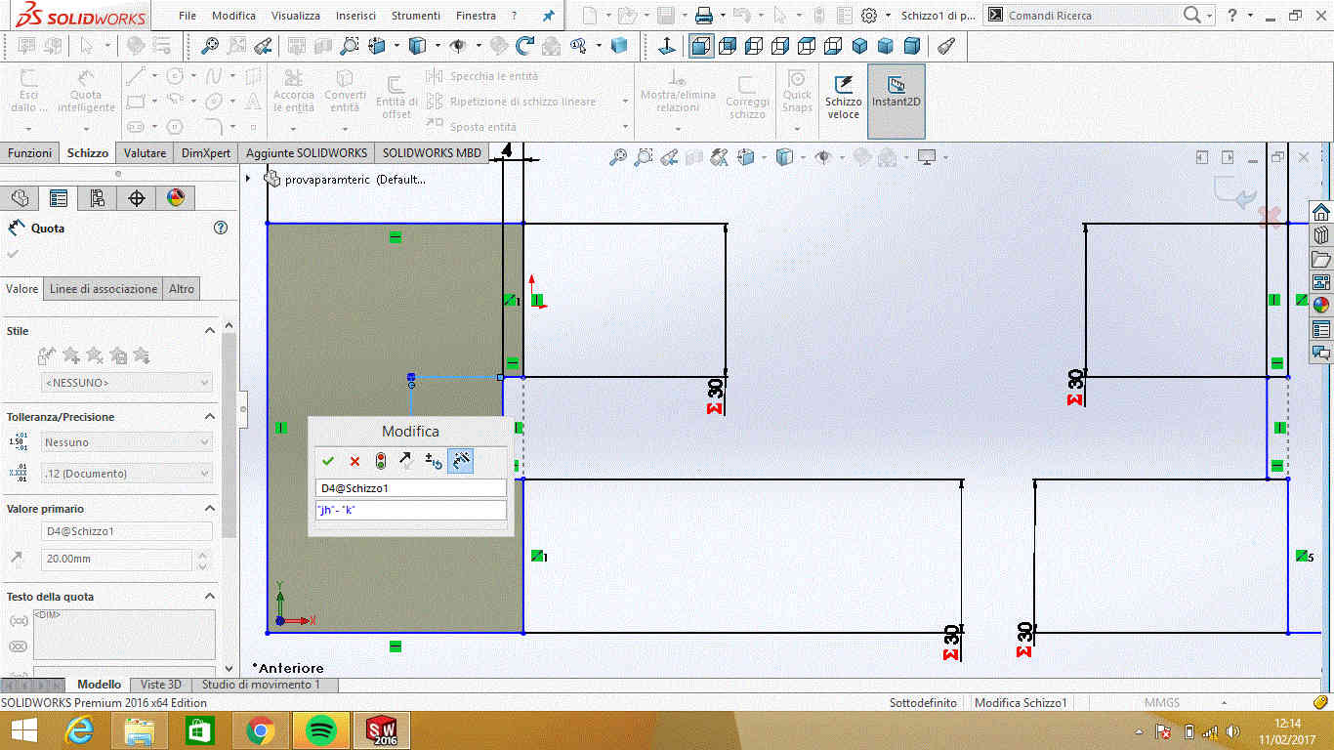Open the viewport settings monitor icon

(x=927, y=156)
